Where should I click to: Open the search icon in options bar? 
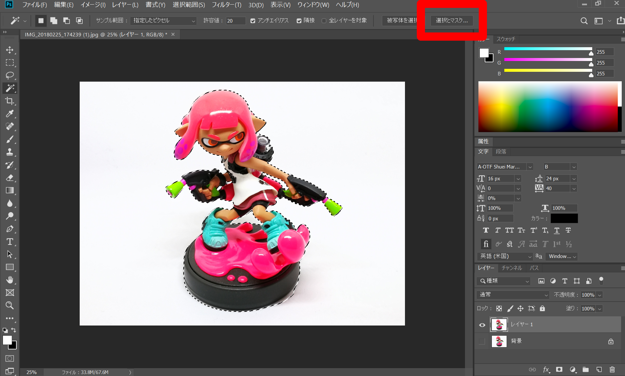coord(584,21)
